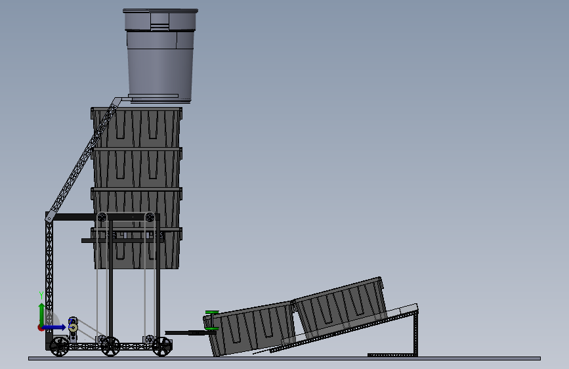Select the cart's rightmost wheel
Viewport: 569px width, 369px height.
(x=161, y=347)
